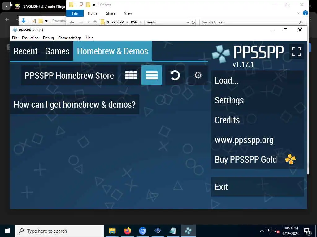The width and height of the screenshot is (317, 237).
Task: Switch to list view in PPSSPP
Action: click(152, 75)
